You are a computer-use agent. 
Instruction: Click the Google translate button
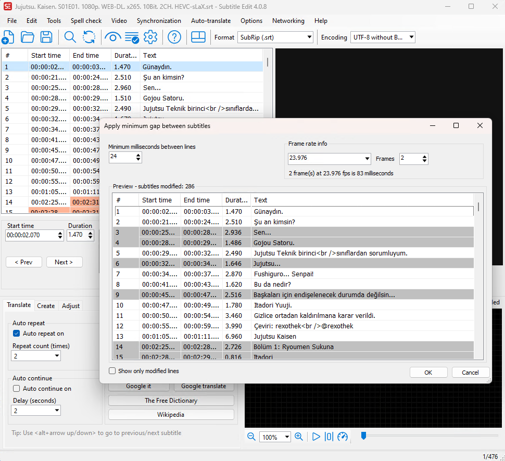(204, 386)
